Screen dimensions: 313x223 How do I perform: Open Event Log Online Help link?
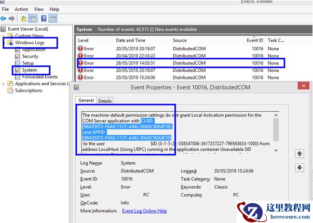(144, 211)
